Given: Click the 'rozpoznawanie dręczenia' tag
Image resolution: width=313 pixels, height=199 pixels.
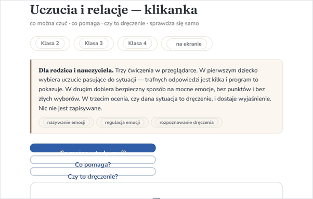Looking at the screenshot, I should (x=187, y=122).
